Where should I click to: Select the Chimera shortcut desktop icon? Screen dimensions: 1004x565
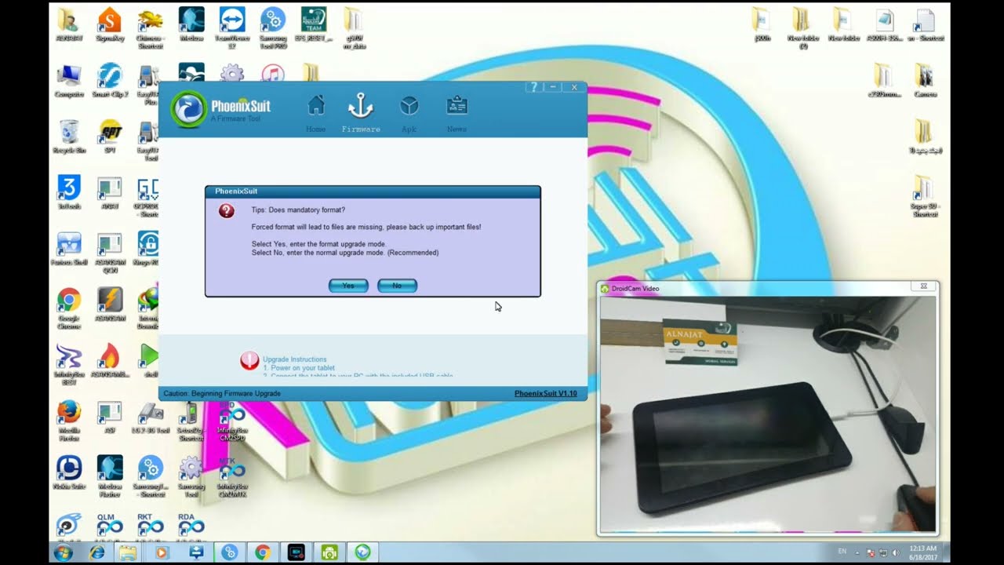(150, 27)
